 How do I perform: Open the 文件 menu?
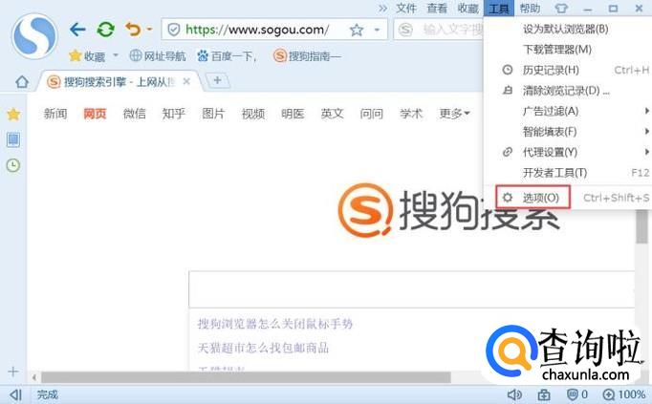pyautogui.click(x=406, y=9)
